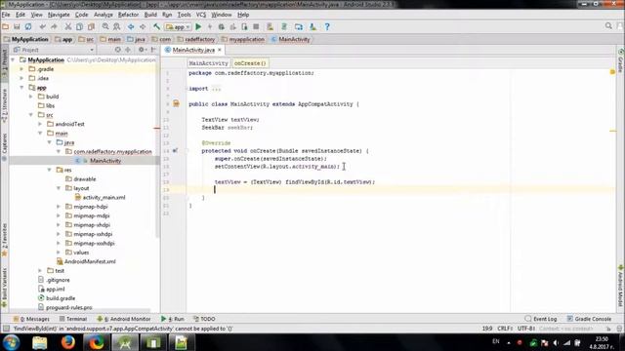Image resolution: width=625 pixels, height=351 pixels.
Task: Open Project panel settings gear icon
Action: [x=141, y=50]
